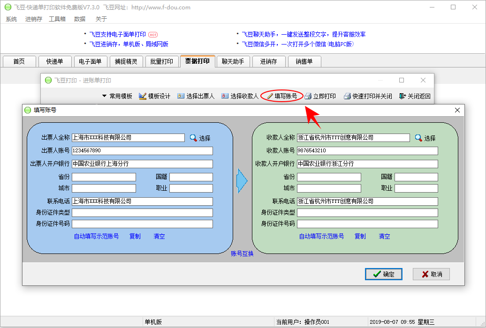486x328 pixels.
Task: Click the 出票人 省份 input field
Action: [104, 177]
